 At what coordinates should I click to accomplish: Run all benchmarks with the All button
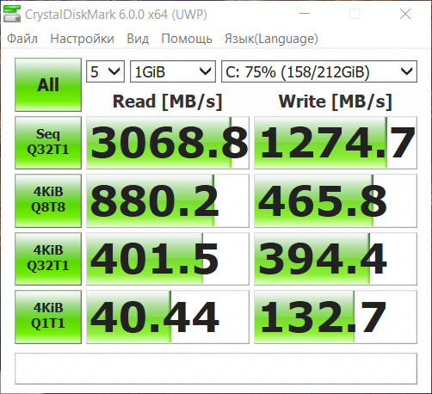pos(48,84)
